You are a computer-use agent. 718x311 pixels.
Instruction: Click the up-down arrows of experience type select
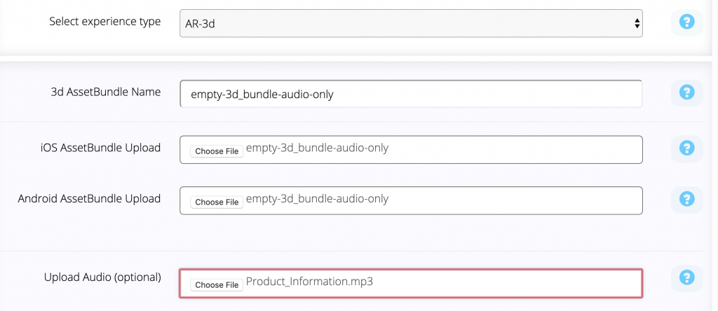click(x=637, y=23)
